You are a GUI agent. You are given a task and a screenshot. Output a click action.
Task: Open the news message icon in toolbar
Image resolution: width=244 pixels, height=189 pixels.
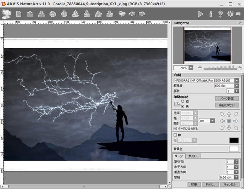click(238, 14)
